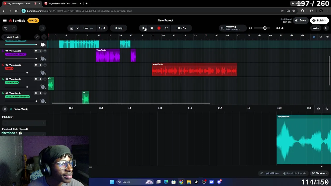Screen dimensions: 331x186
Task: Open the BandLab hamburger menu
Action: [x=5, y=20]
